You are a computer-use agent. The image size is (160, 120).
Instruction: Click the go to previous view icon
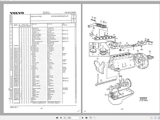[x=90, y=118]
